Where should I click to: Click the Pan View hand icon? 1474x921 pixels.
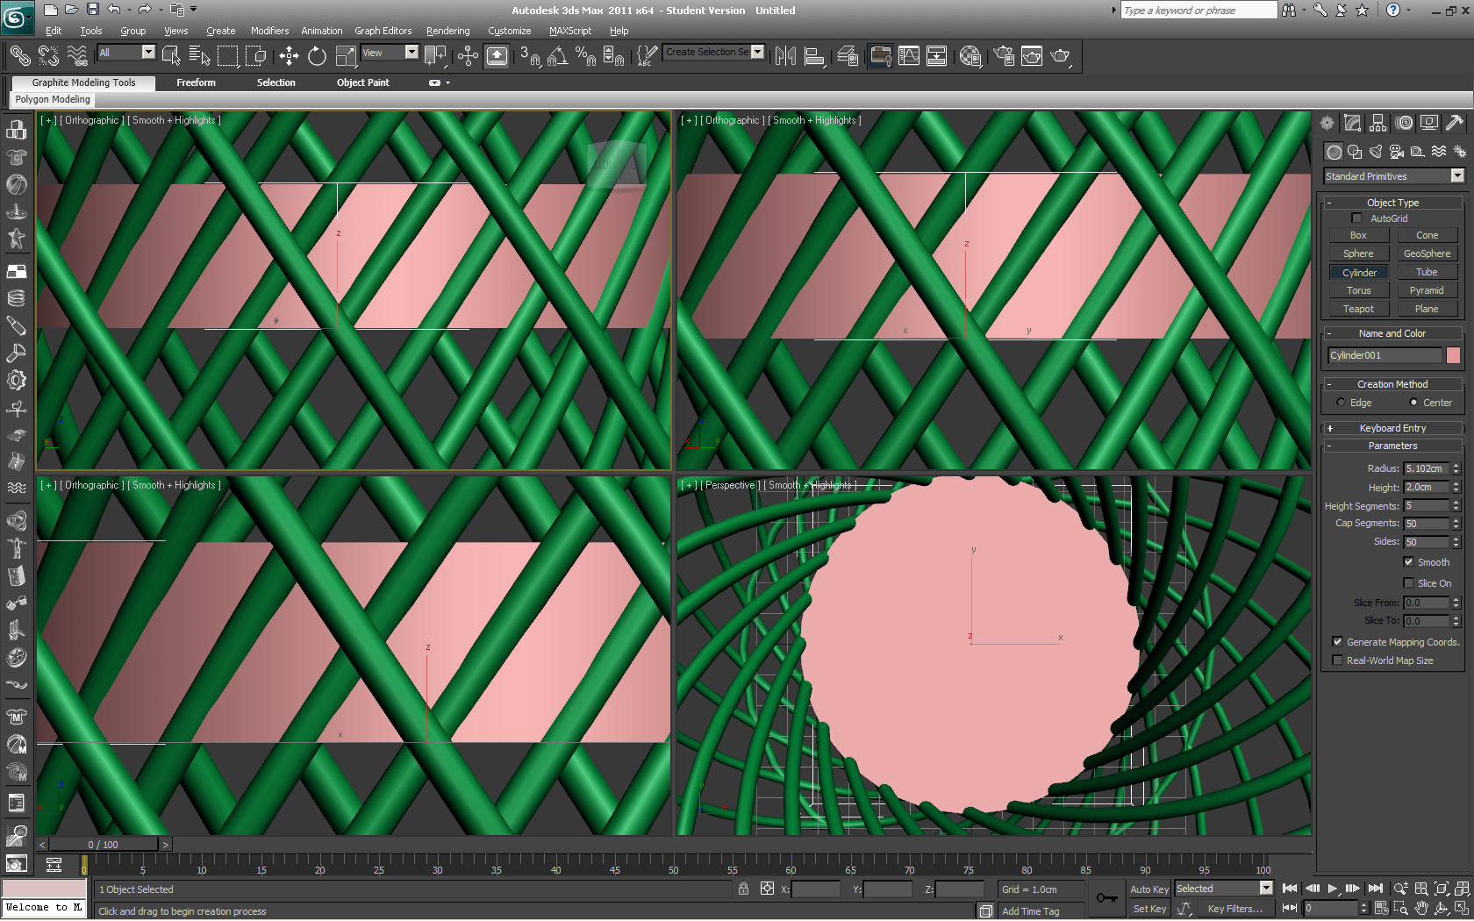point(1421,909)
